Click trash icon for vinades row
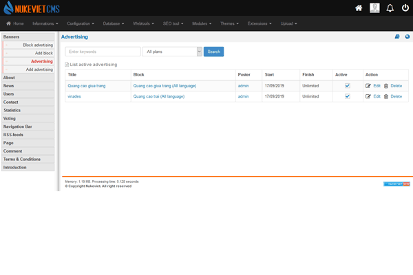Image resolution: width=413 pixels, height=275 pixels. point(386,96)
